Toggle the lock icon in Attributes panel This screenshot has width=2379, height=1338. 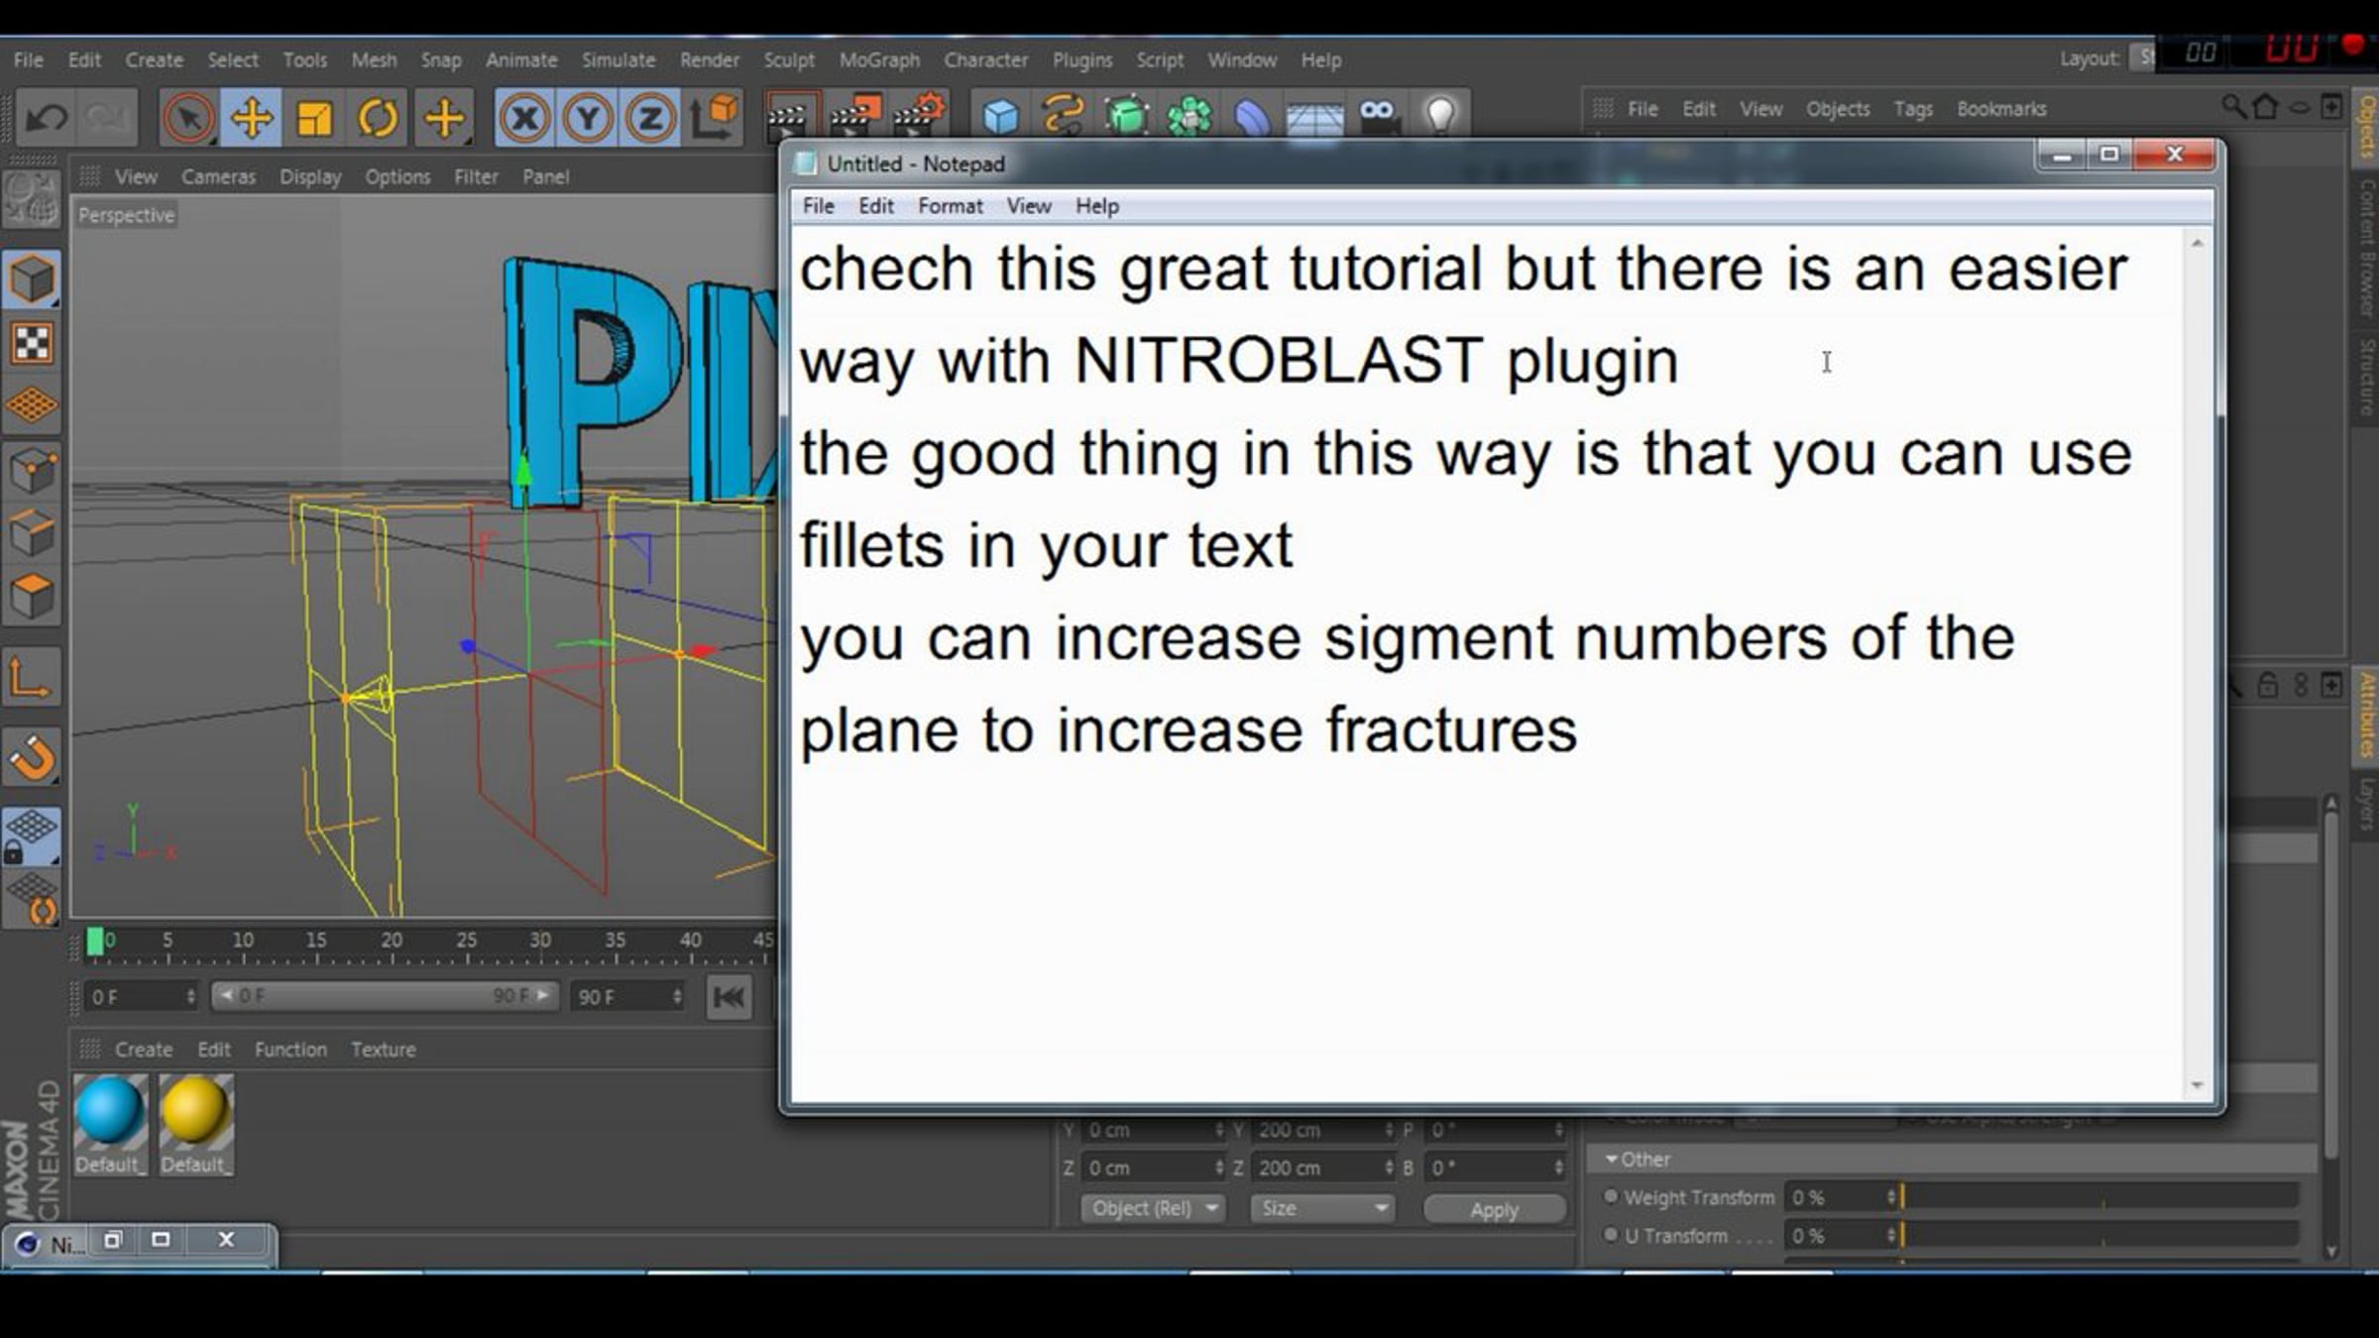click(x=2267, y=686)
